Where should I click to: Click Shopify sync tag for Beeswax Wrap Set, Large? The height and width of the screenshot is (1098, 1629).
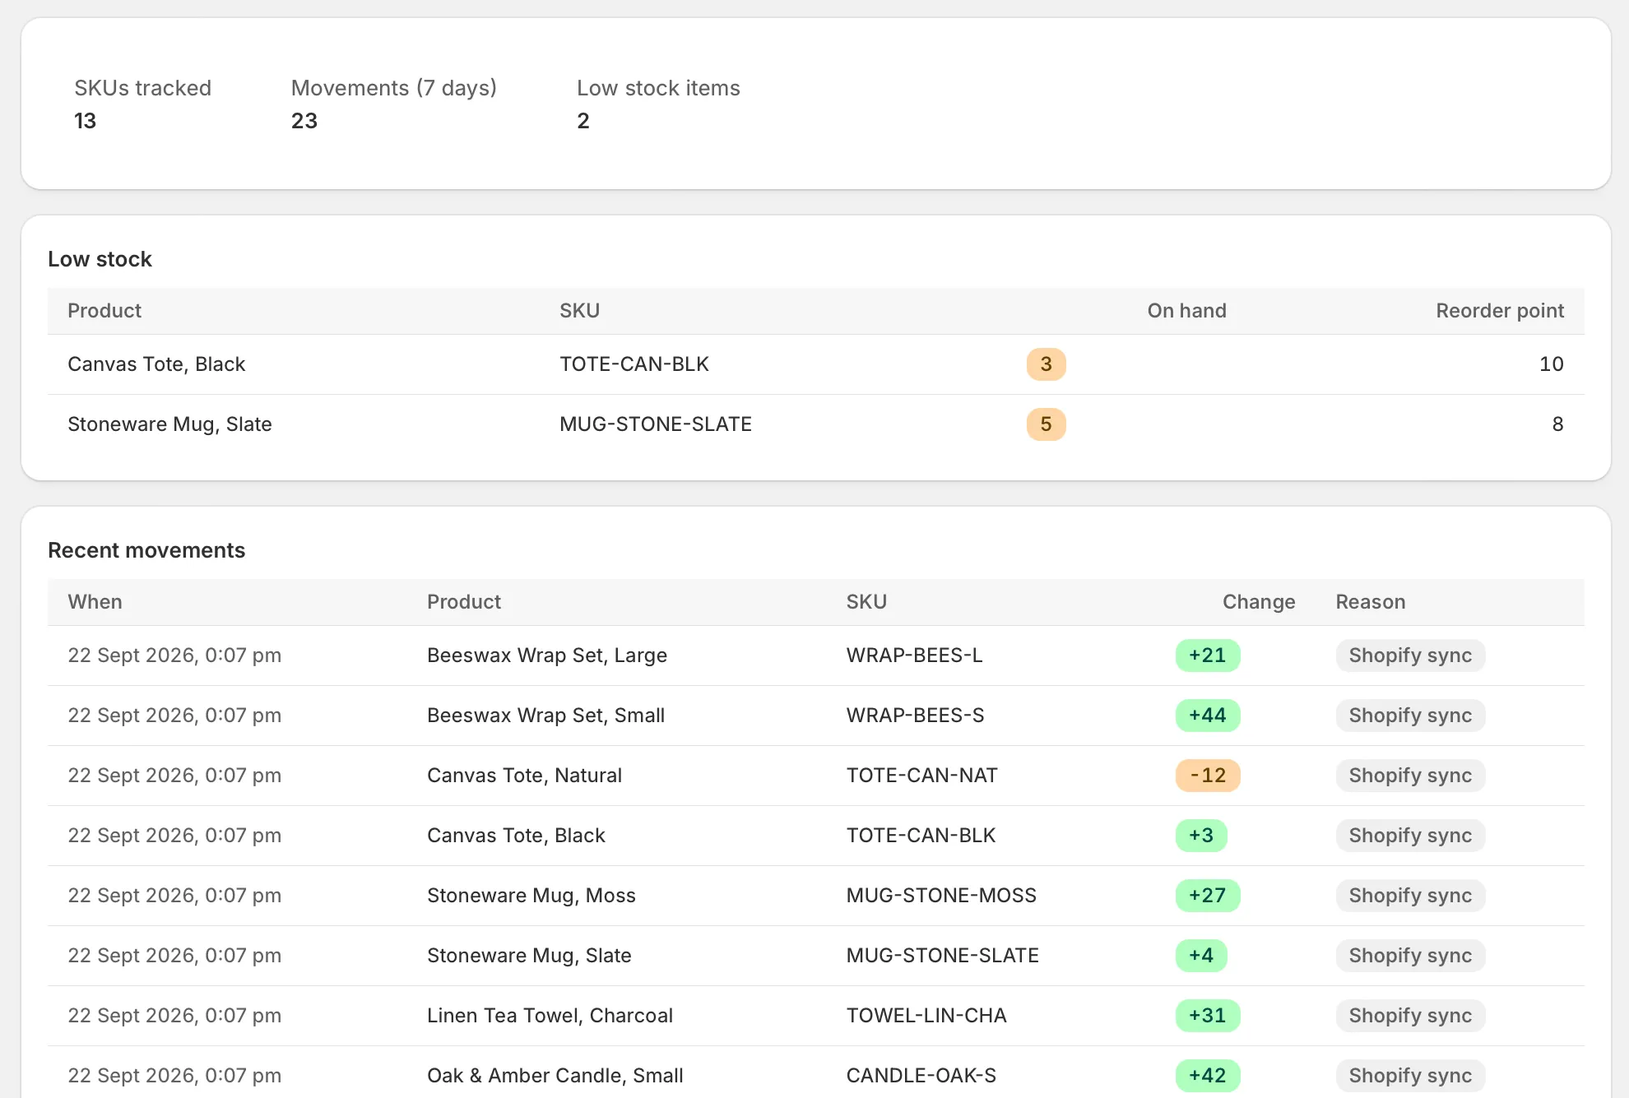[x=1410, y=656]
